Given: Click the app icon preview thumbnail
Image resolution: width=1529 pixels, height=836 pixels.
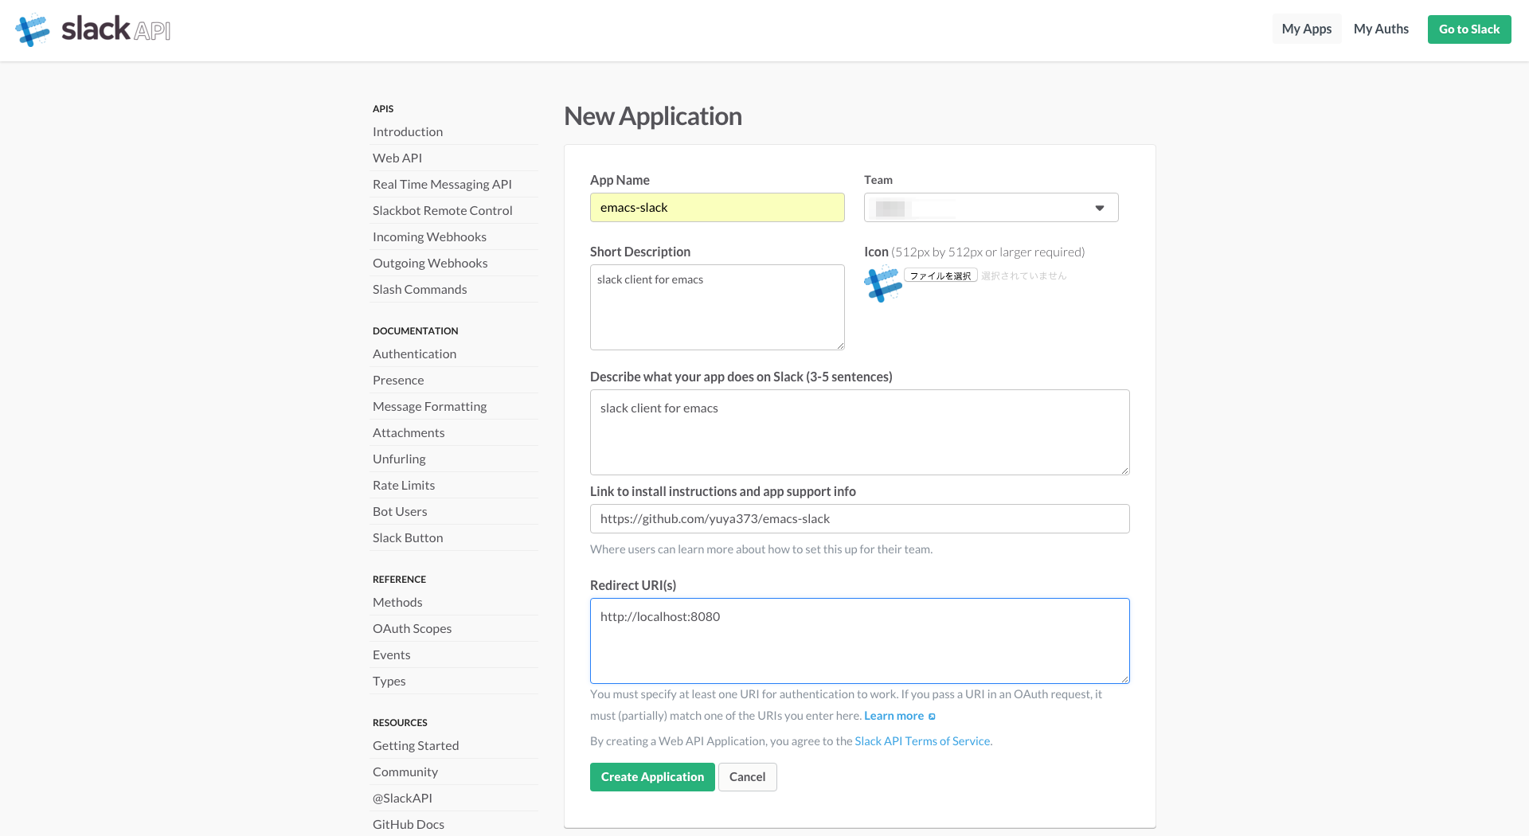Looking at the screenshot, I should (x=882, y=284).
